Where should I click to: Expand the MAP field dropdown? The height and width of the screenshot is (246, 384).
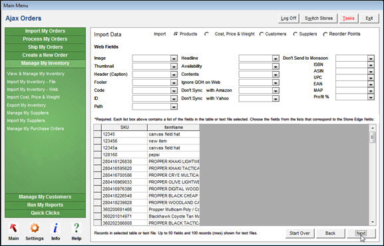[x=371, y=90]
